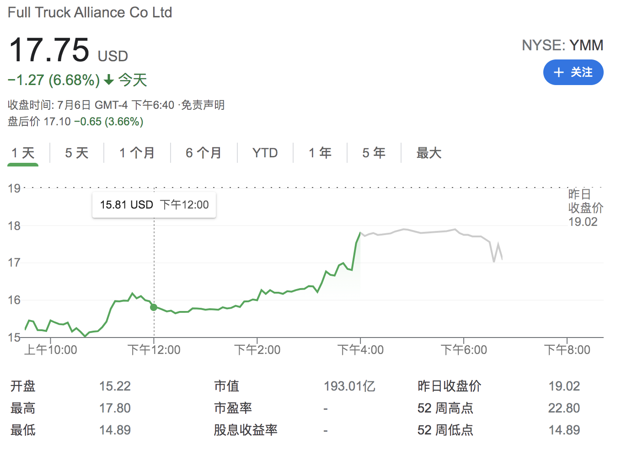632x461 pixels.
Task: Click the 收盘时间 7月6日 timestamp text
Action: [x=91, y=105]
